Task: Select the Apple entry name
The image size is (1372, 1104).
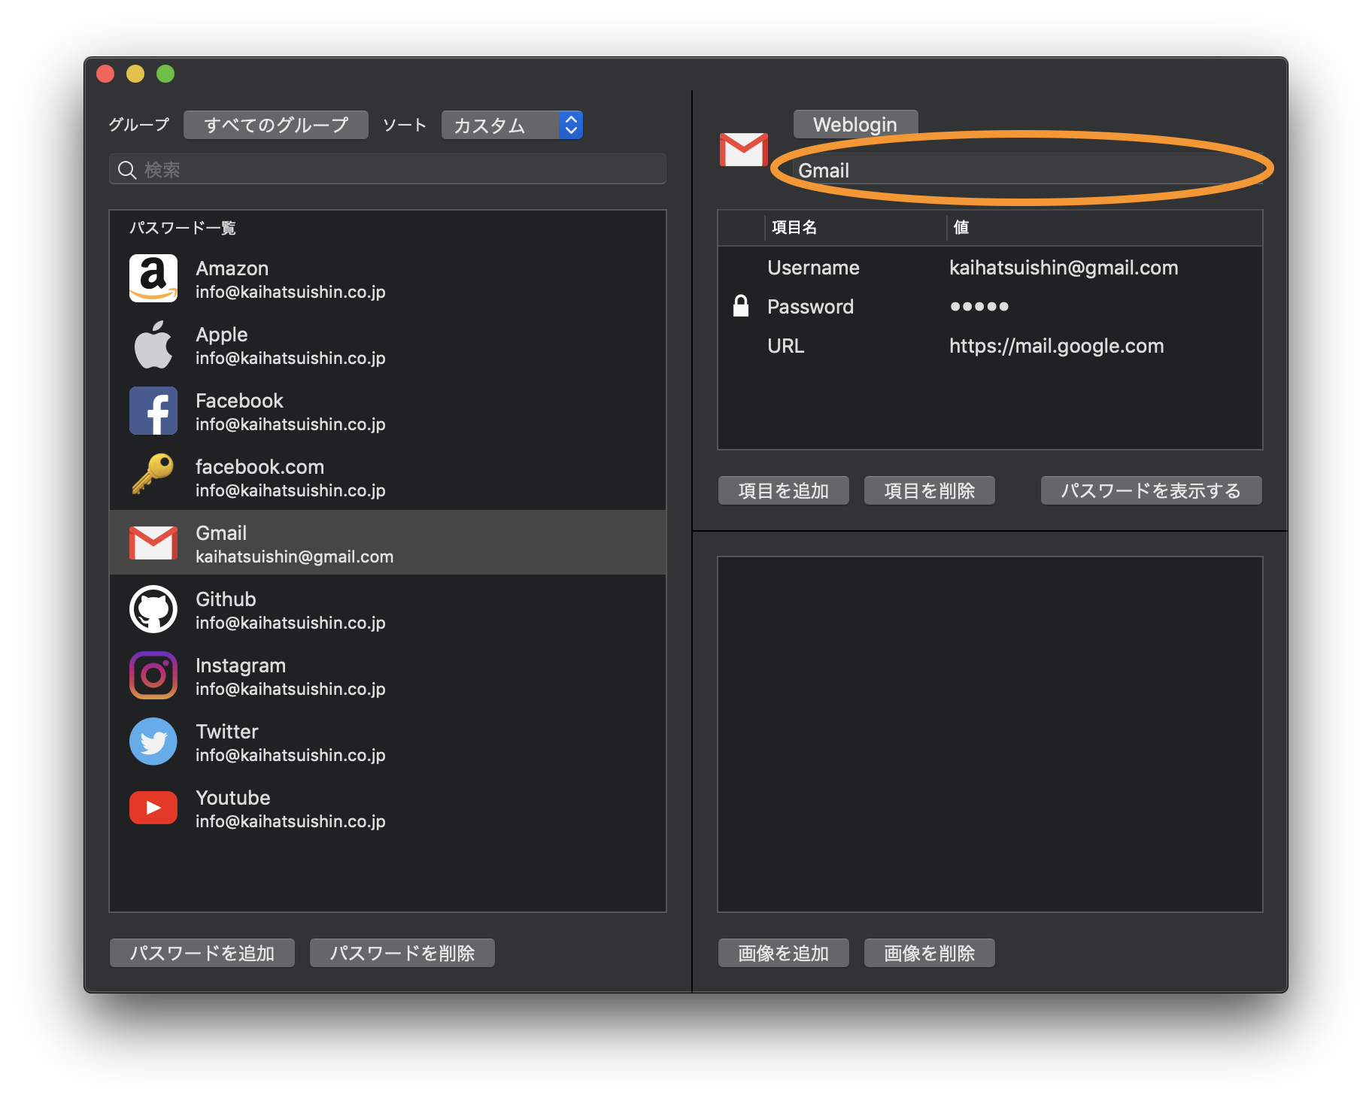Action: point(221,335)
